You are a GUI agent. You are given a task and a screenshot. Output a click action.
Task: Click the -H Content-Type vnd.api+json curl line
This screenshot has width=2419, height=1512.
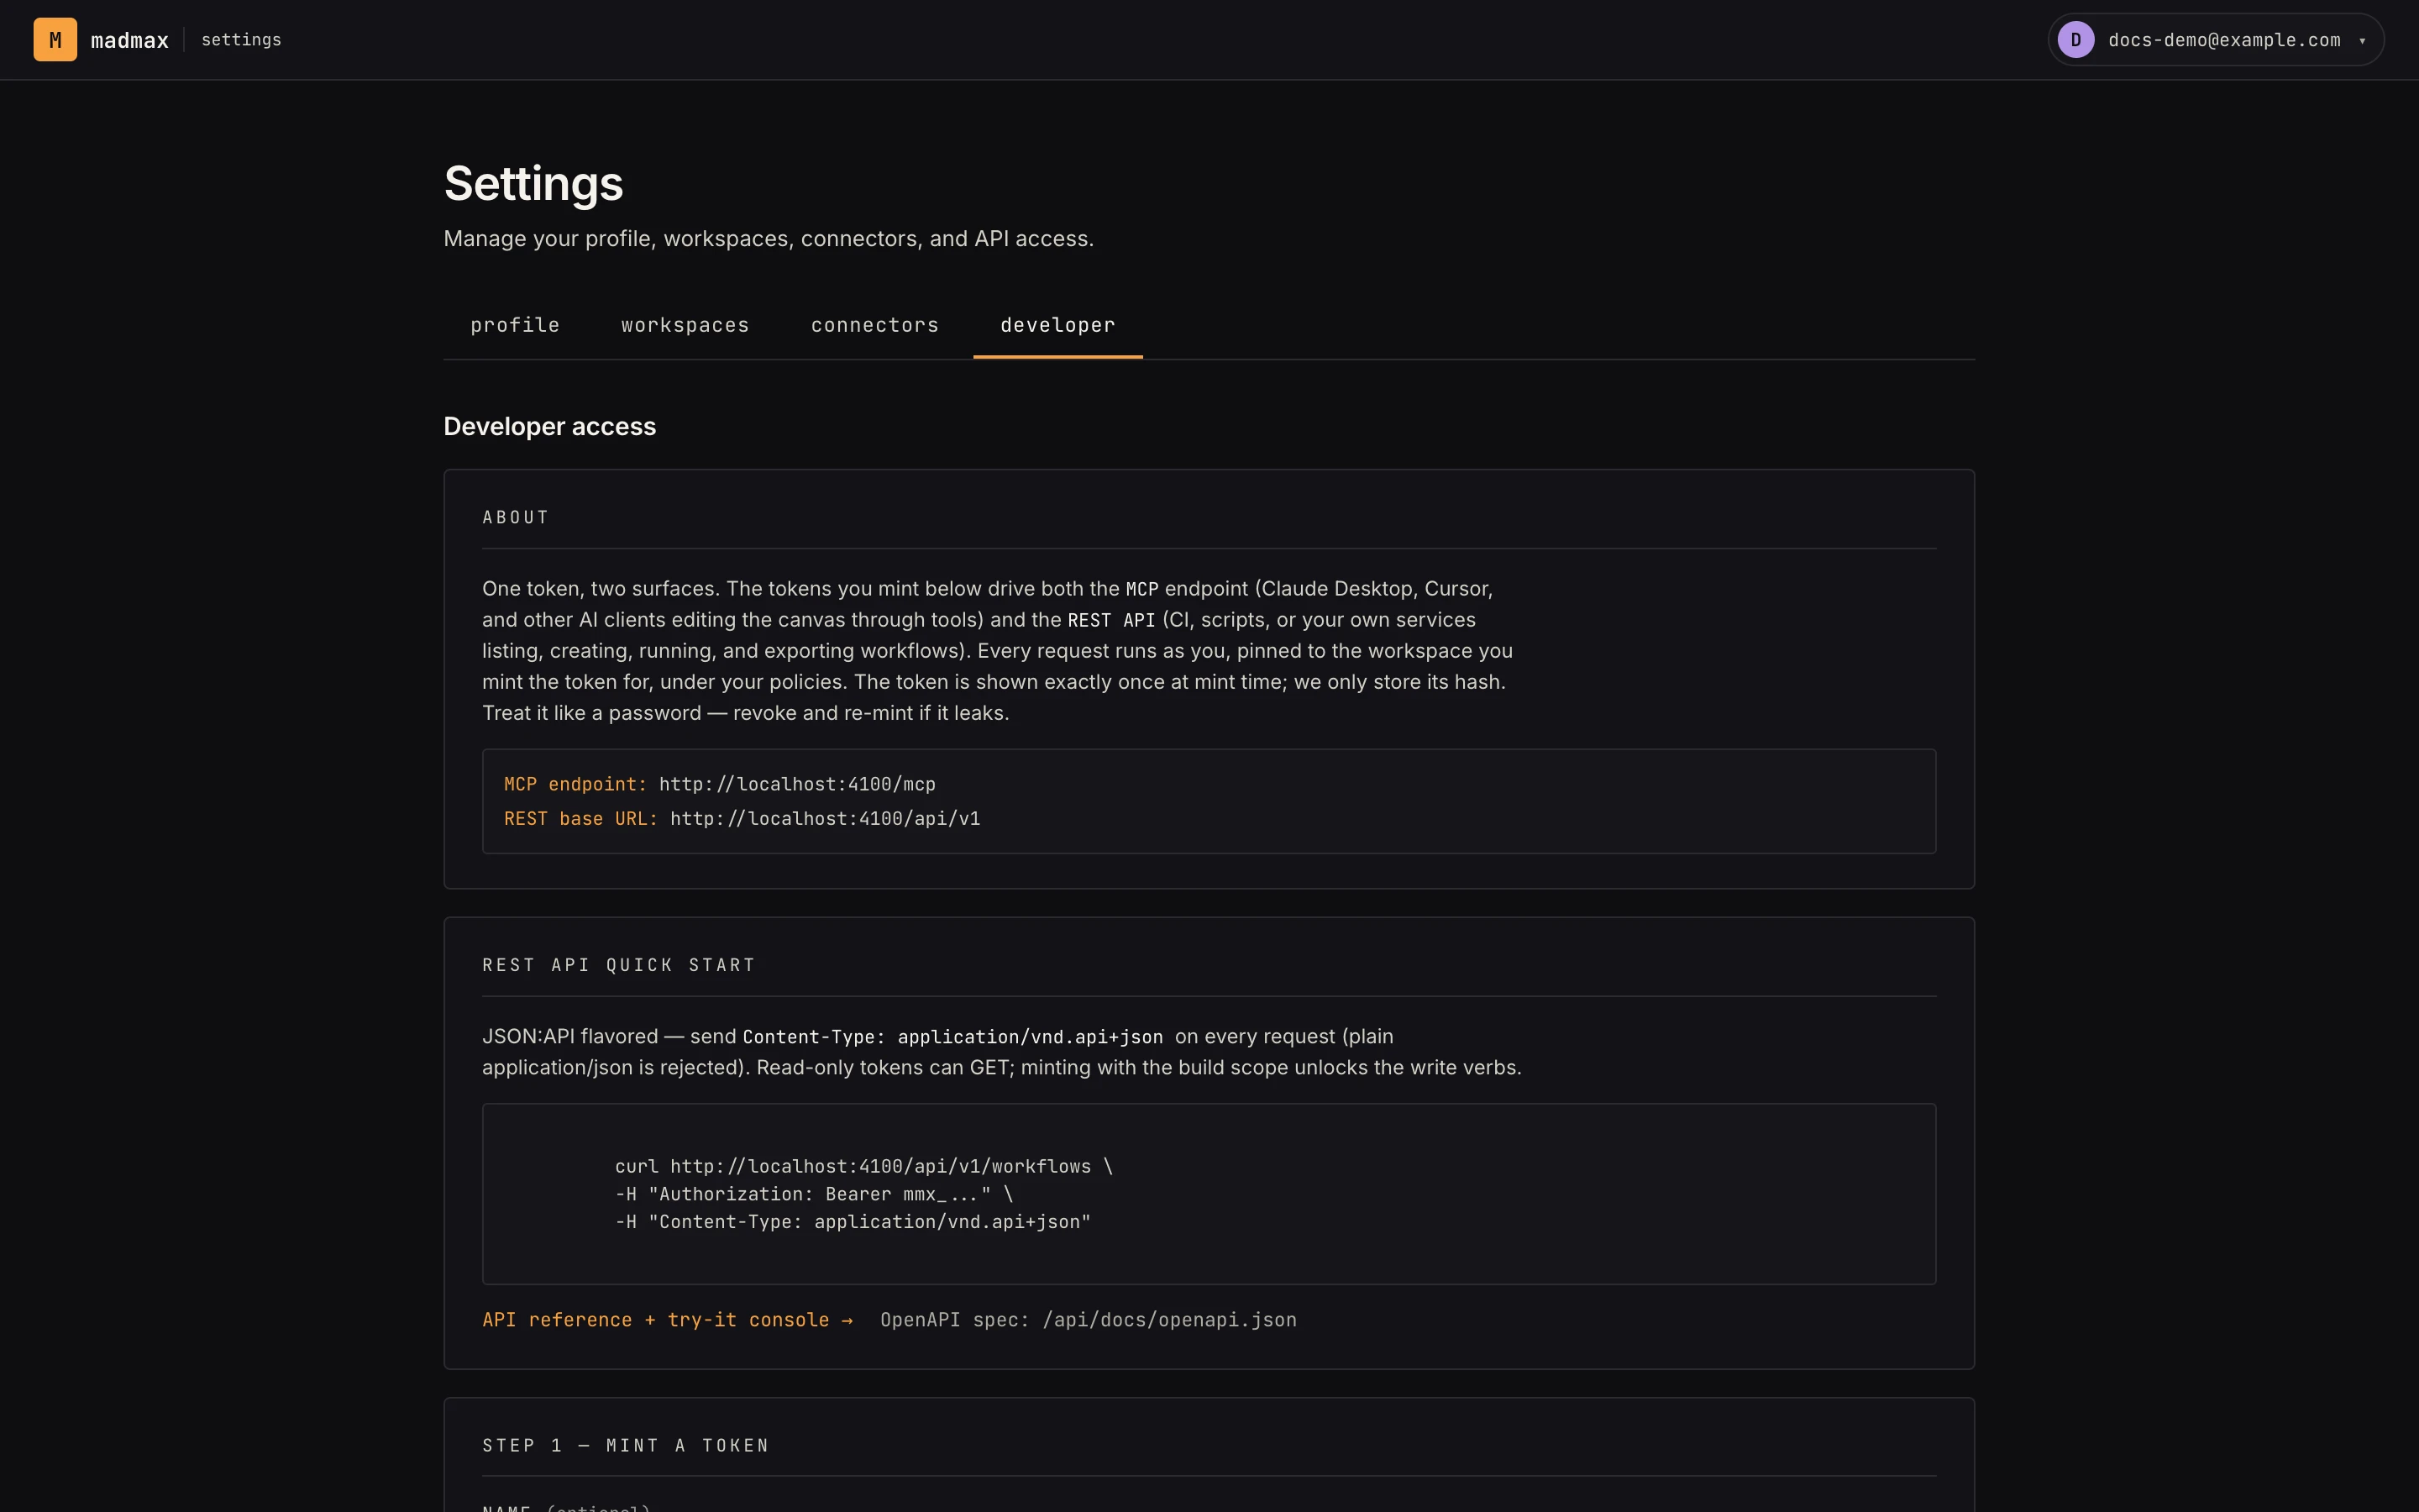coord(853,1222)
